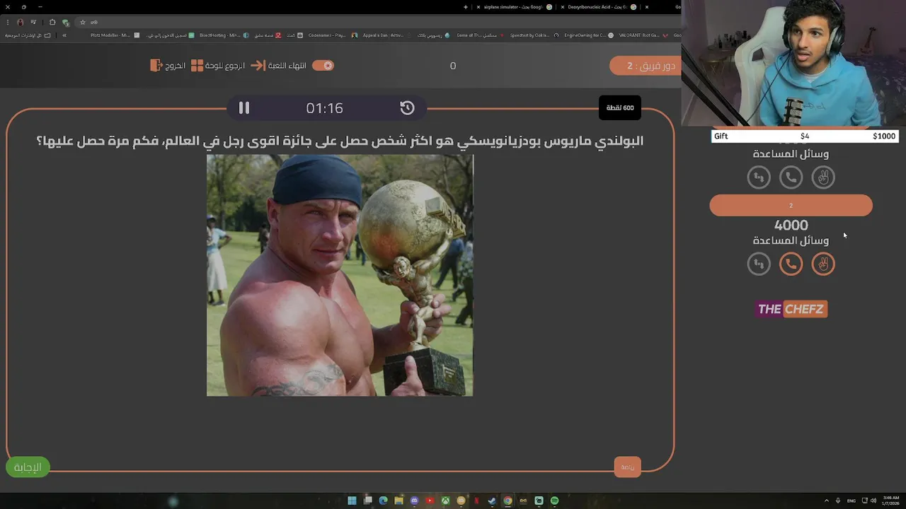906x509 pixels.
Task: Bookmark this page with the star icon
Action: tap(83, 22)
